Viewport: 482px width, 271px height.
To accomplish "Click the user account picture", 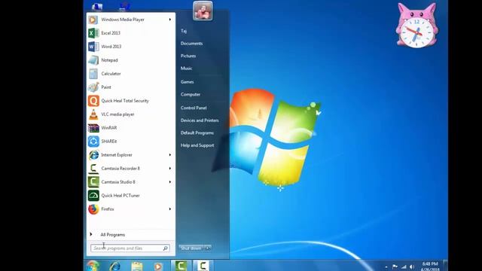I will (x=203, y=11).
